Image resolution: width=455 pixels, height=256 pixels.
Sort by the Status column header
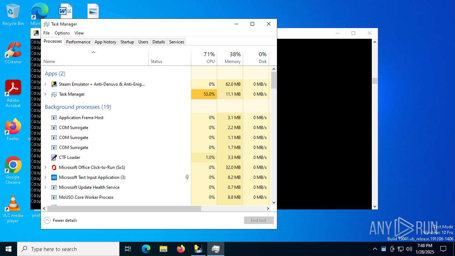click(x=170, y=58)
